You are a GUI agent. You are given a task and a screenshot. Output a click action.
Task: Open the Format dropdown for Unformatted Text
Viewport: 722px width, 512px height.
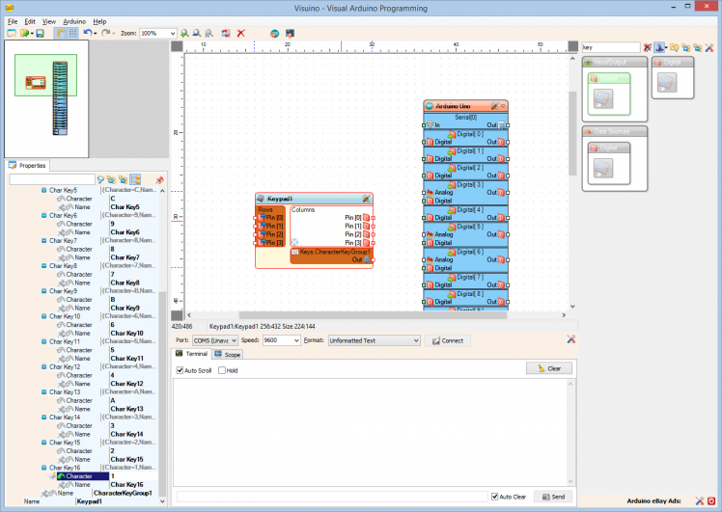tap(416, 340)
